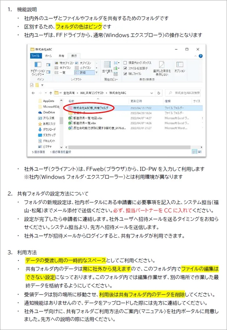Viewport: 227px width, 330px height.
Task: Click the horizontal scrollbar in file list
Action: click(x=129, y=147)
